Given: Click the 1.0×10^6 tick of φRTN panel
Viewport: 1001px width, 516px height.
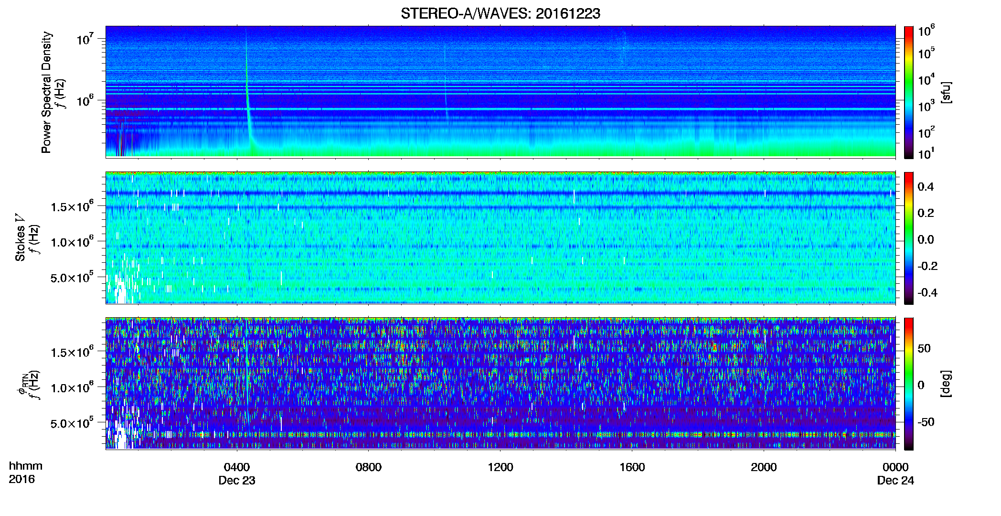Looking at the screenshot, I should [72, 387].
